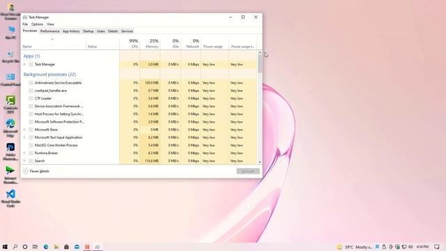Click the Background processes (22) heading
Screen dimensions: 446x251
(49, 75)
